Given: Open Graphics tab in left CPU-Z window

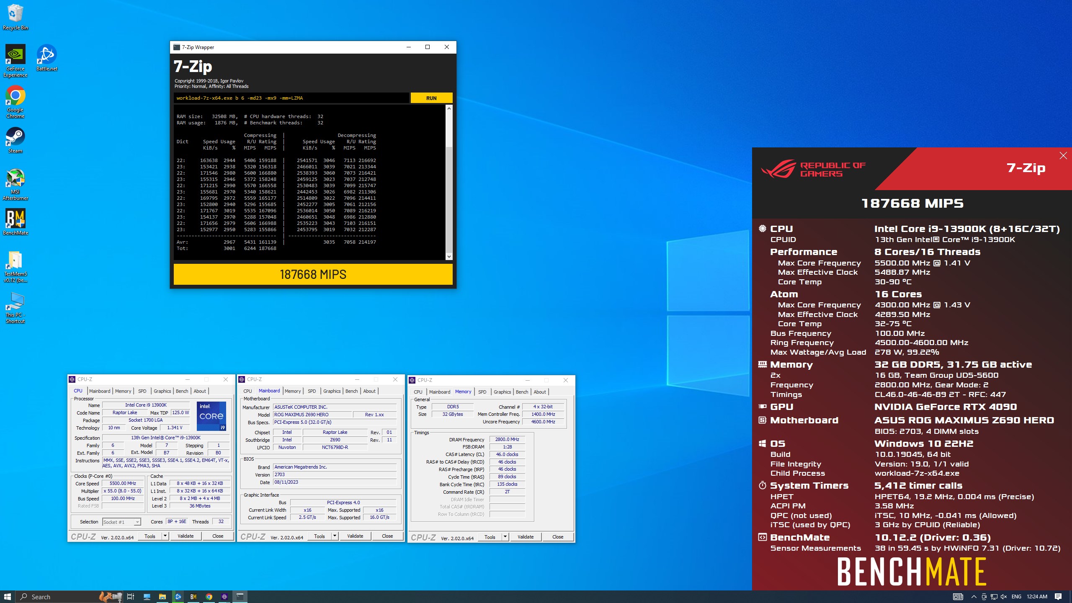Looking at the screenshot, I should (x=162, y=391).
